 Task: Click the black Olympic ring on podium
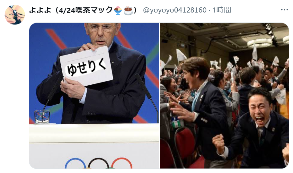[x=99, y=163]
